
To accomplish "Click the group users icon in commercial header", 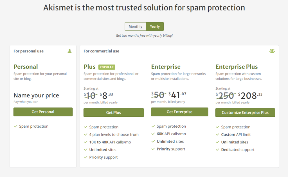I will pyautogui.click(x=272, y=51).
